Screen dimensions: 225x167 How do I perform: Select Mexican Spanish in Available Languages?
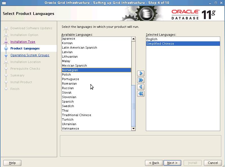coord(96,66)
